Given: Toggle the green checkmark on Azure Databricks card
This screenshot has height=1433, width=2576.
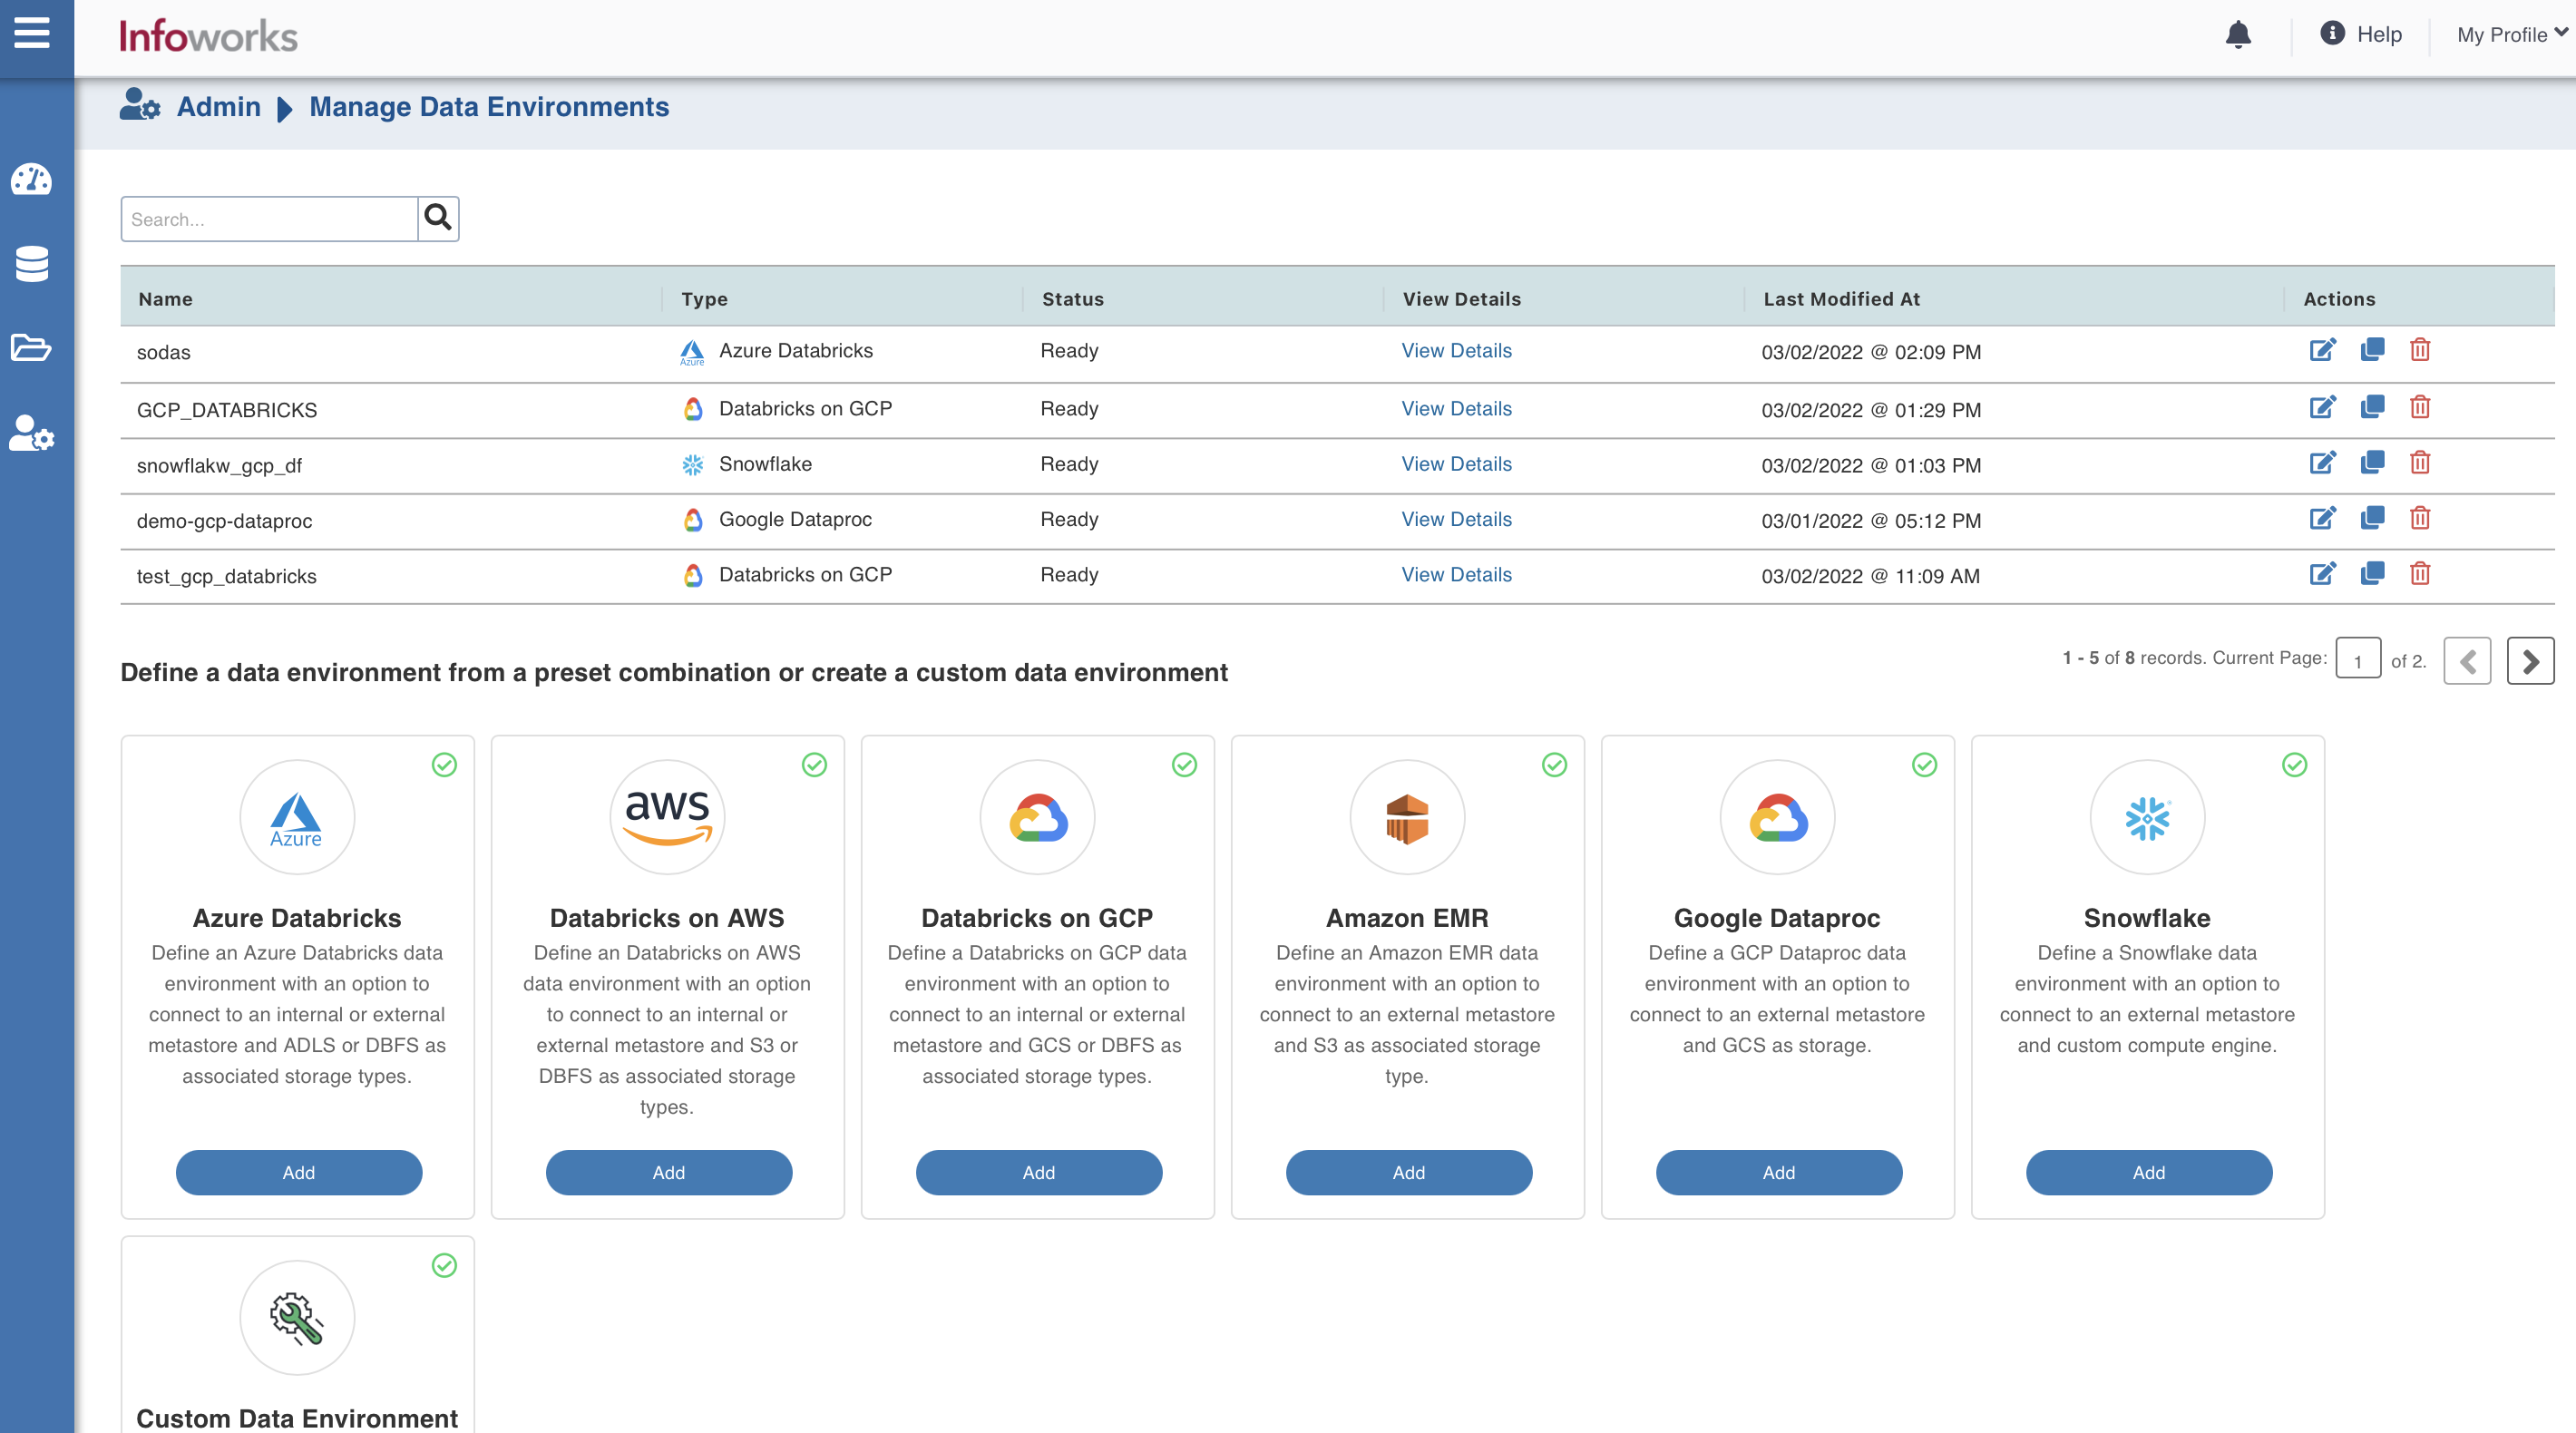Looking at the screenshot, I should click(x=444, y=765).
